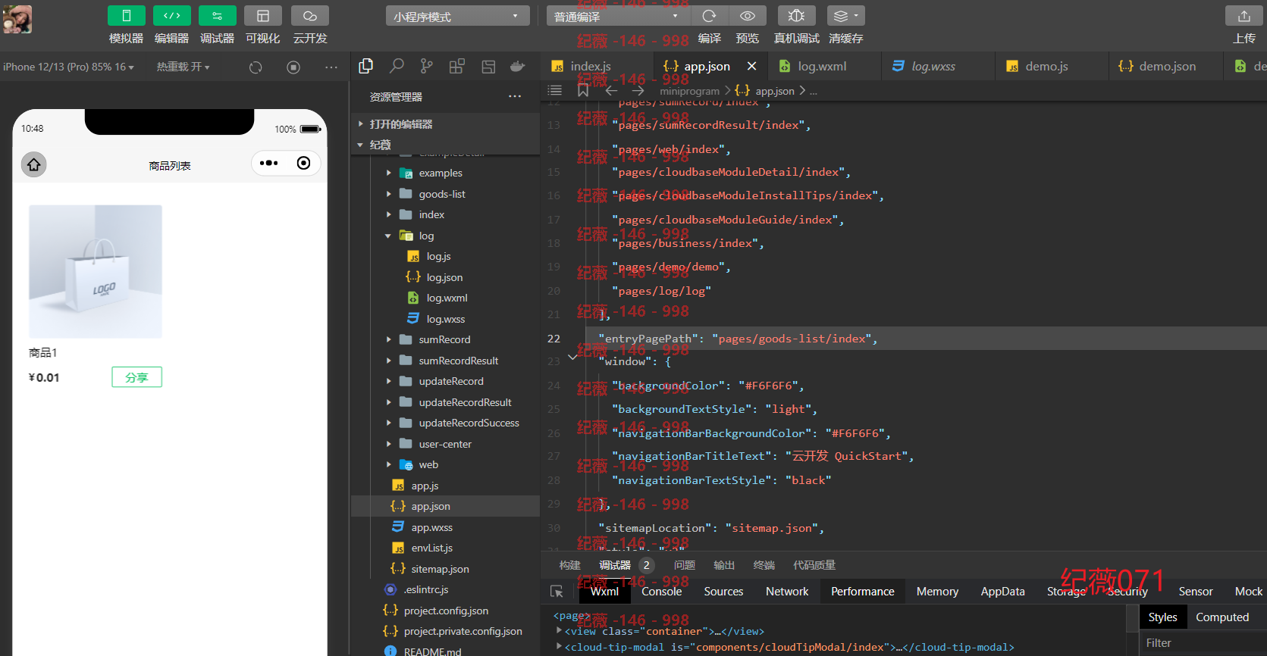
Task: Open the resource manager more options
Action: [x=515, y=96]
